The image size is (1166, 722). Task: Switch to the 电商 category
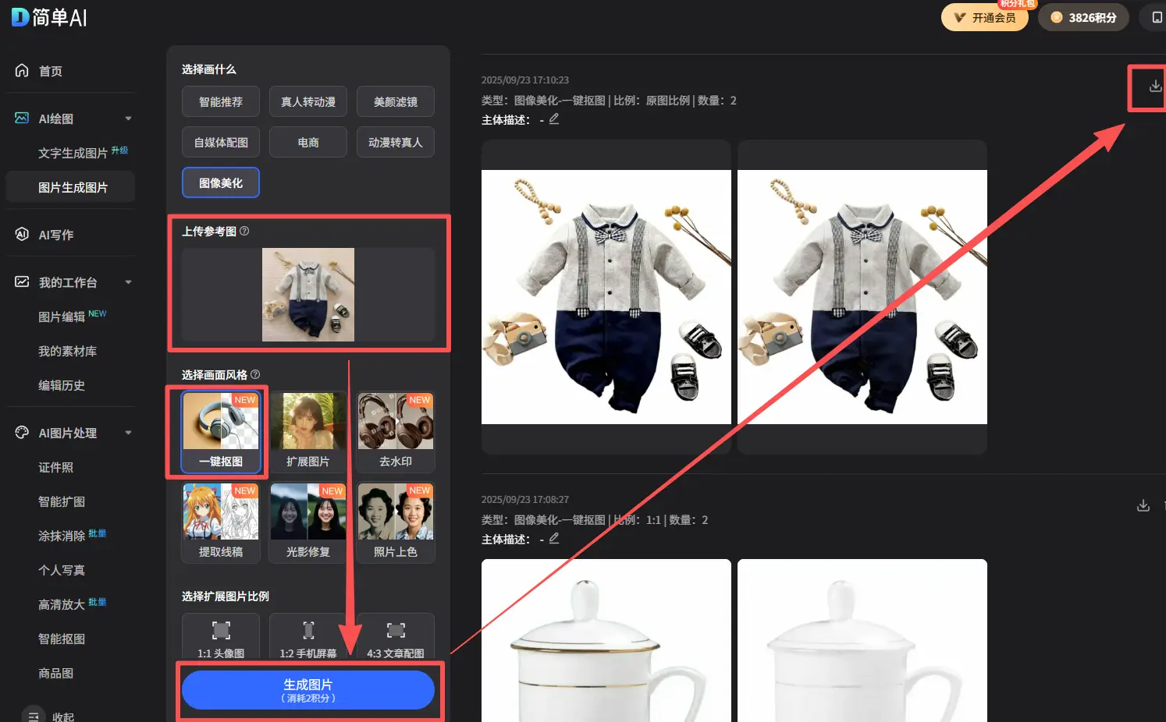coord(308,141)
